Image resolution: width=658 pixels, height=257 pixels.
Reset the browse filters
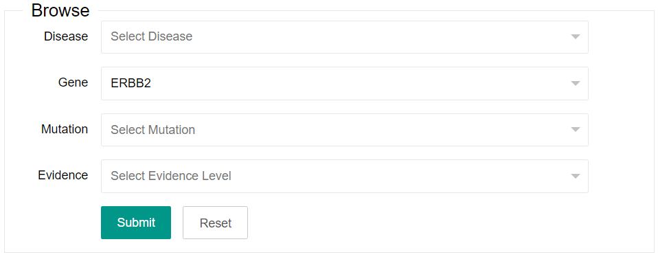pyautogui.click(x=215, y=223)
